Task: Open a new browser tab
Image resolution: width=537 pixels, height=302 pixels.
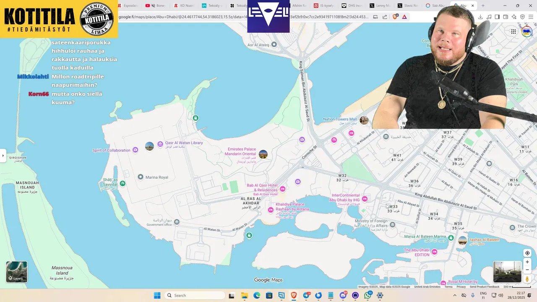Action: (x=483, y=5)
